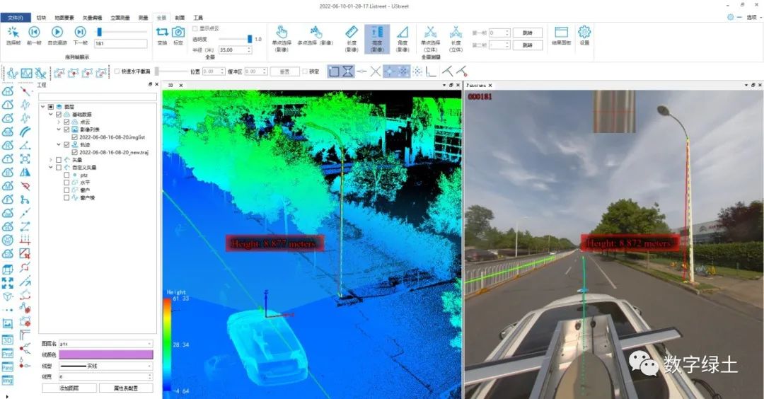Expand the 点云 tree node

tap(59, 122)
